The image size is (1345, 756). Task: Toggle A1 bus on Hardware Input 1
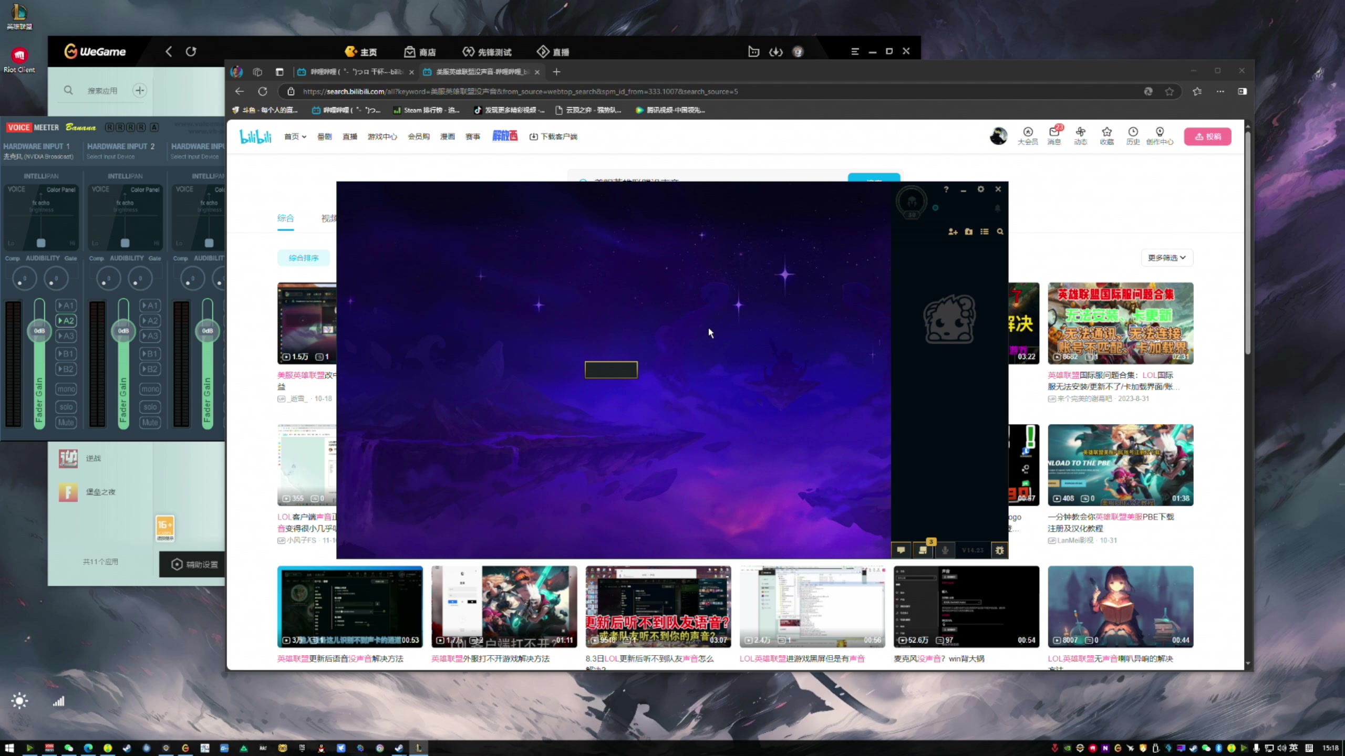tap(66, 305)
